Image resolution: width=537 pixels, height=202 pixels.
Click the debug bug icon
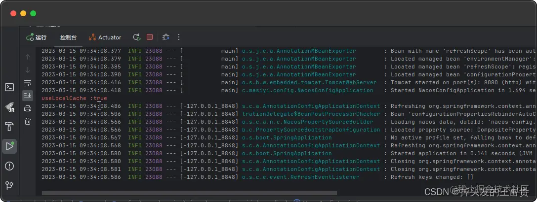[166, 37]
